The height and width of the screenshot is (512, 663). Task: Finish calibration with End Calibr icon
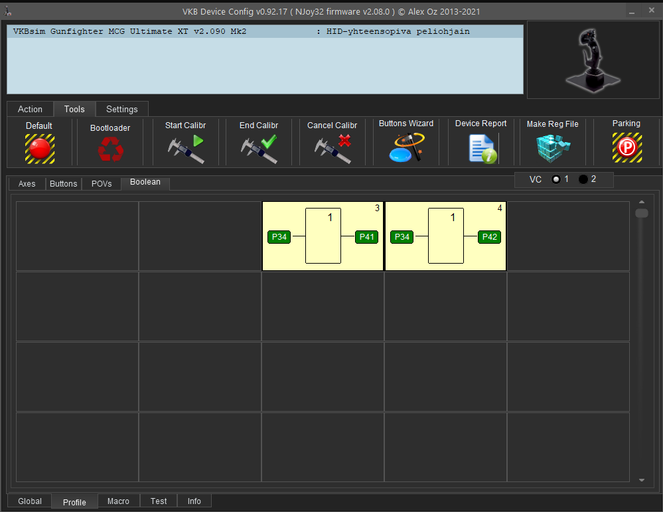tap(259, 149)
